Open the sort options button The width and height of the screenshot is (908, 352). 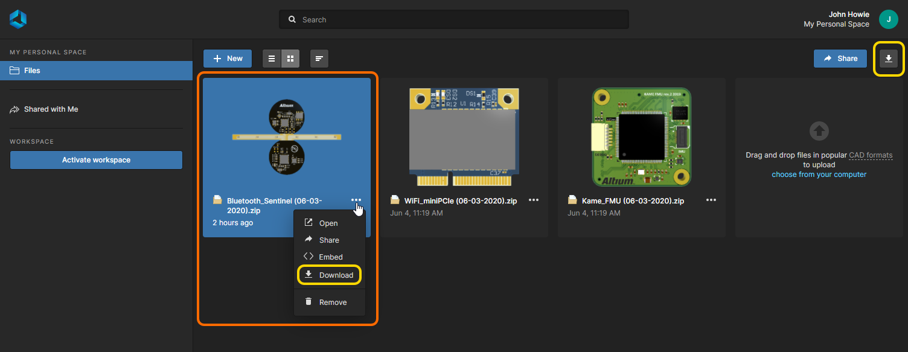point(319,59)
